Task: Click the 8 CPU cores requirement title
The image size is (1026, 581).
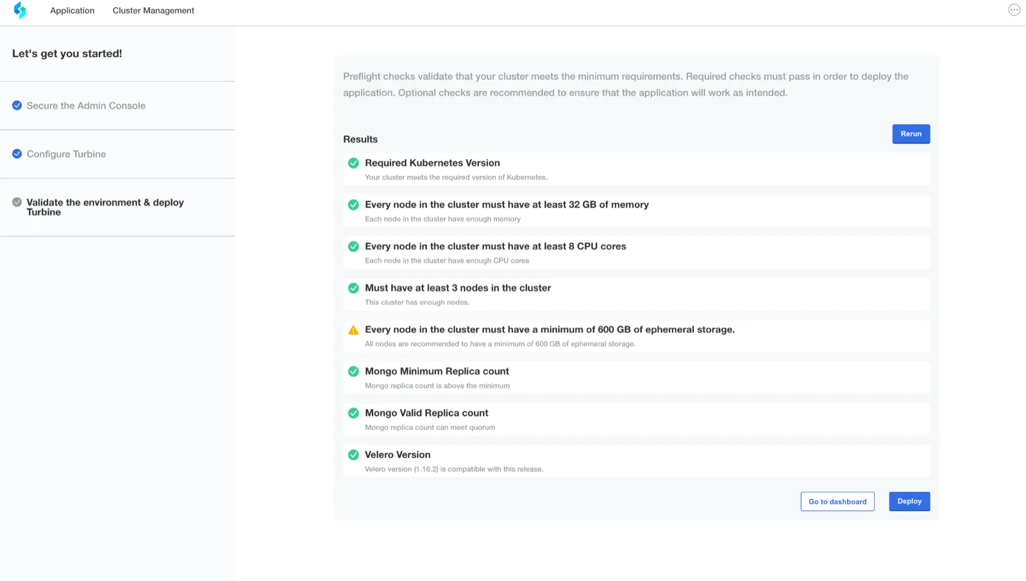Action: 495,246
